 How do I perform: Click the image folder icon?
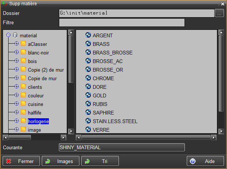(x=23, y=129)
